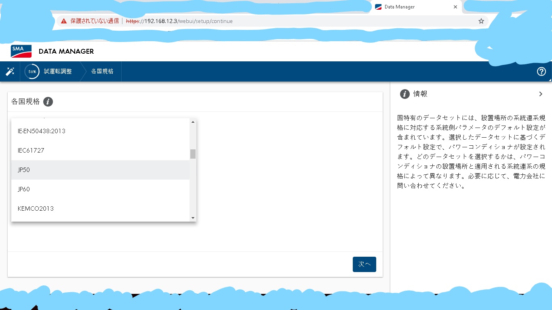Click the DATA MANAGER title text

66,51
